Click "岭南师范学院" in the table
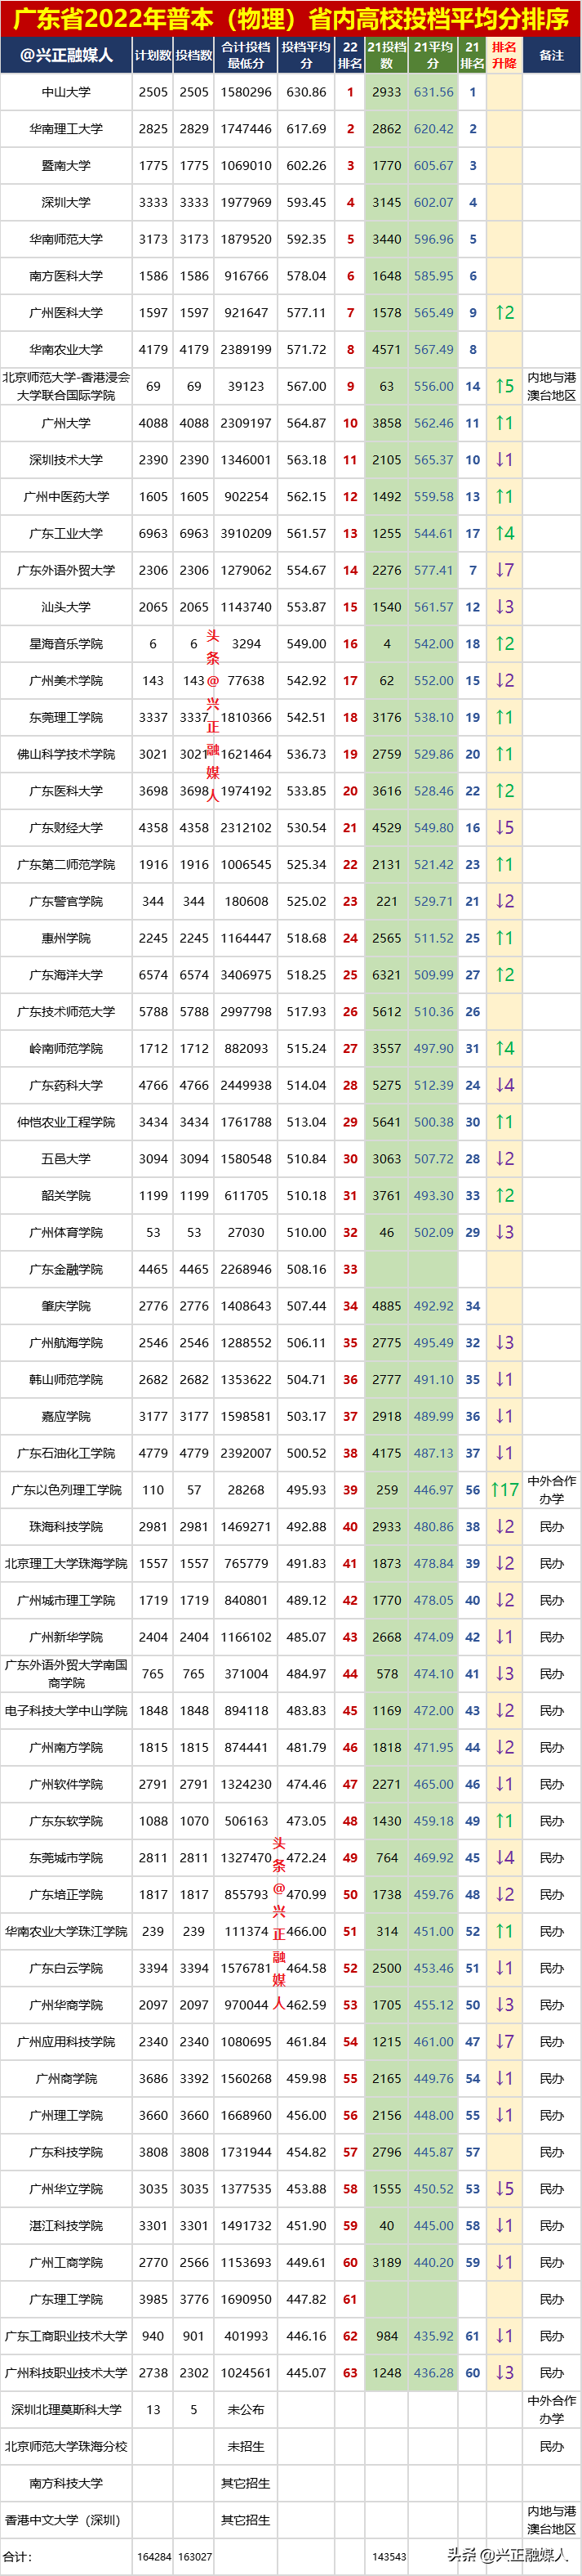The width and height of the screenshot is (582, 2576). (66, 1050)
